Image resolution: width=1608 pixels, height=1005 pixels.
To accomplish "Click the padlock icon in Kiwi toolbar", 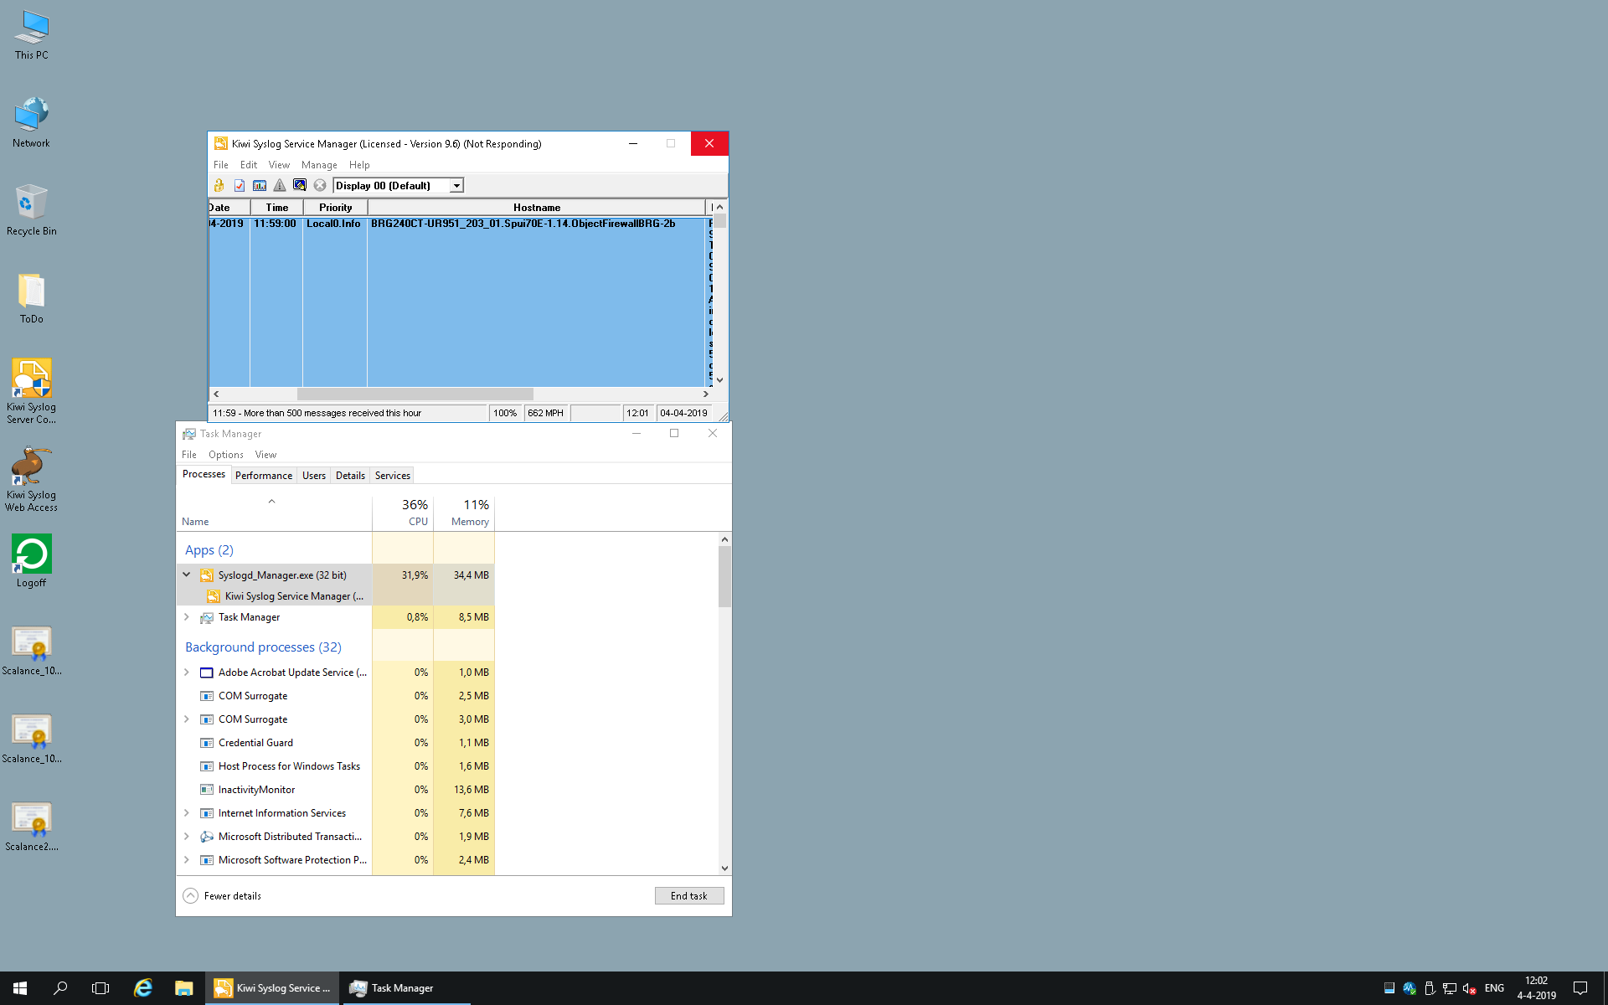I will [x=219, y=185].
